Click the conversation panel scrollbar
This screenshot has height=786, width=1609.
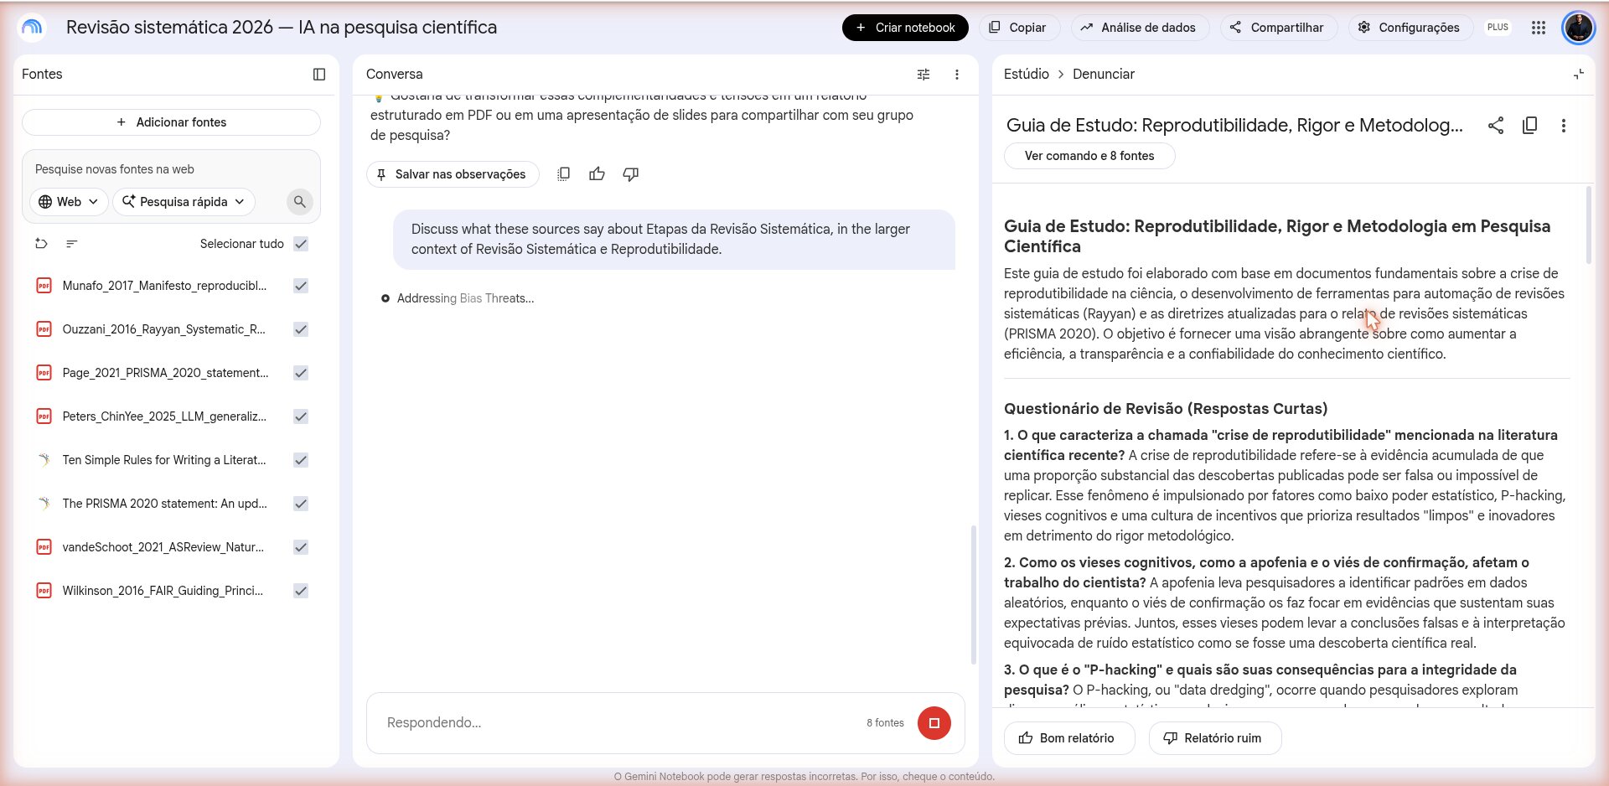[x=973, y=595]
